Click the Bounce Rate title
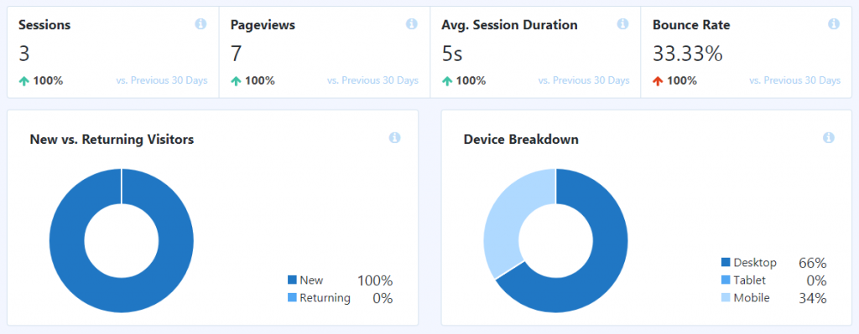The image size is (859, 334). [691, 24]
